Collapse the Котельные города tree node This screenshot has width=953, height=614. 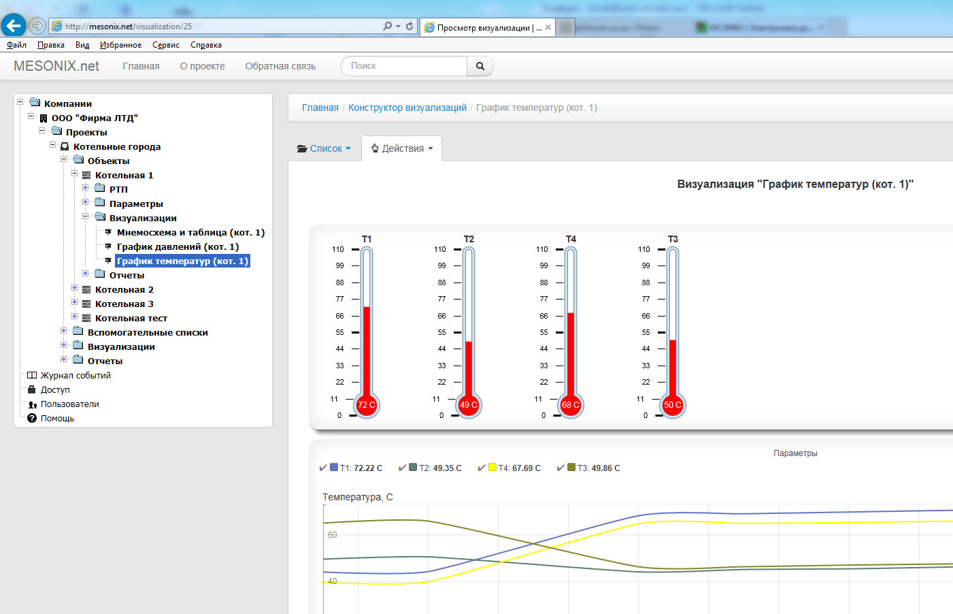(x=53, y=145)
